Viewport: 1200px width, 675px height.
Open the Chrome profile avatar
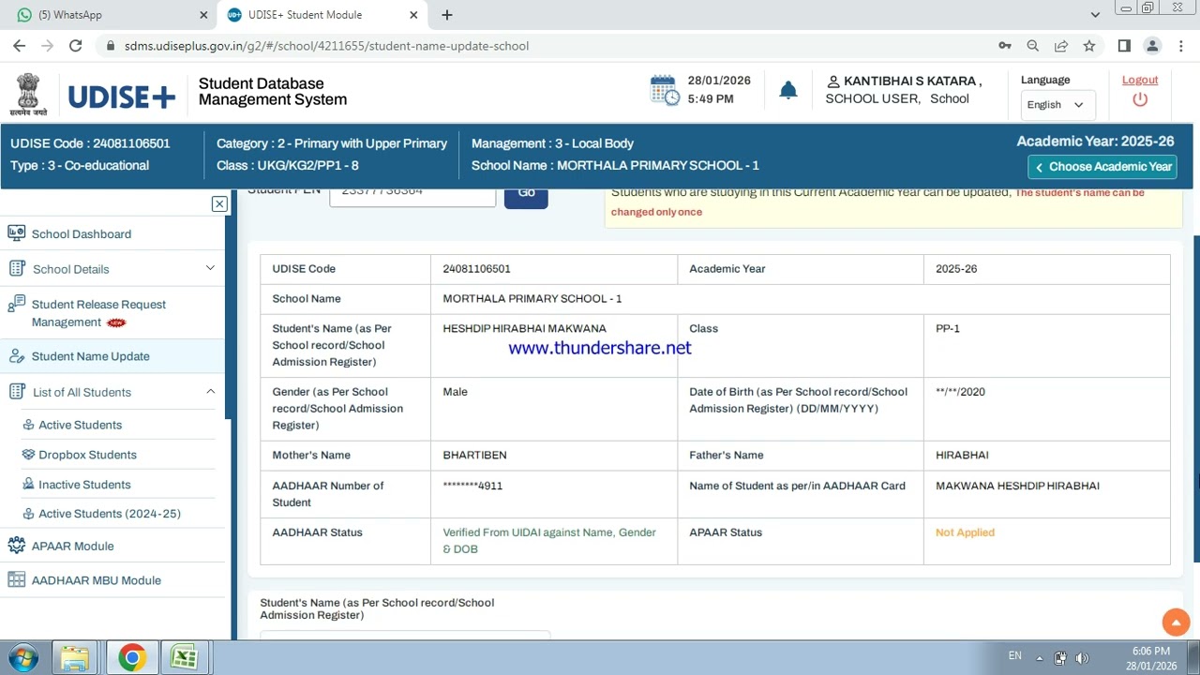point(1152,45)
